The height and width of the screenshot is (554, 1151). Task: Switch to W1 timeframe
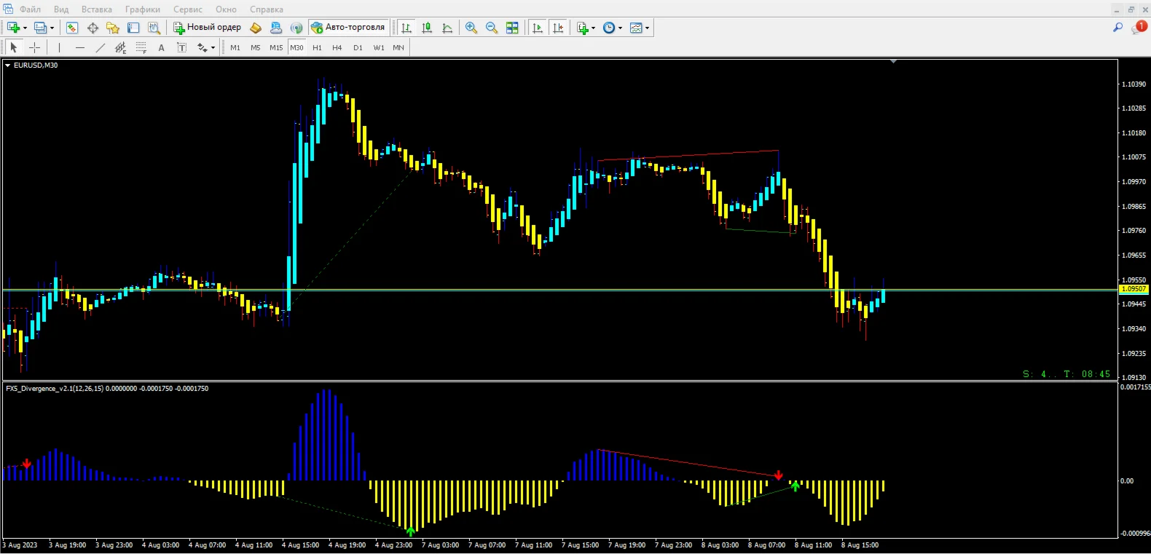click(x=379, y=47)
